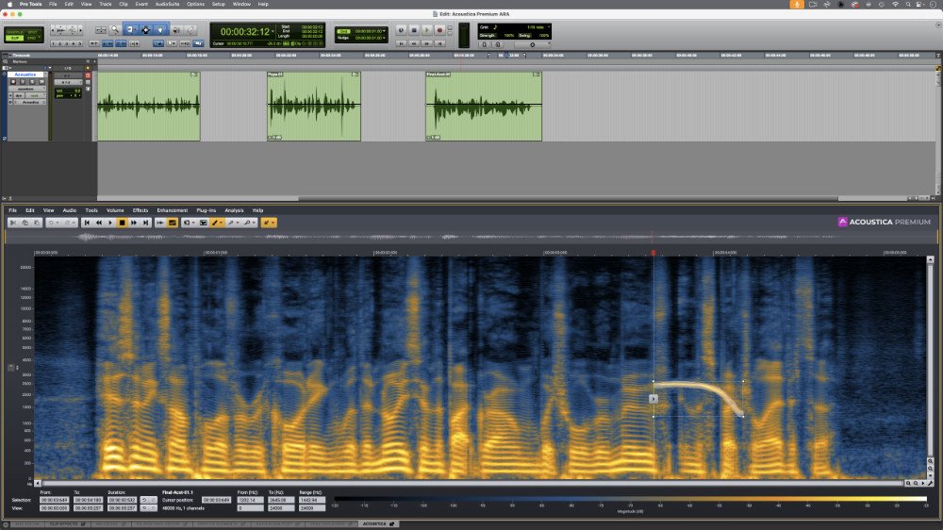943x530 pixels.
Task: Click the orange microphone menu bar icon
Action: (x=797, y=4)
